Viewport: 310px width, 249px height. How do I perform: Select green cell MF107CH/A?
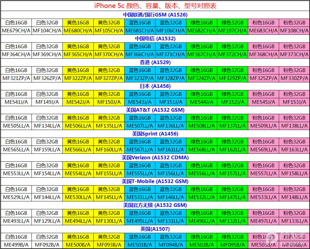[233, 31]
